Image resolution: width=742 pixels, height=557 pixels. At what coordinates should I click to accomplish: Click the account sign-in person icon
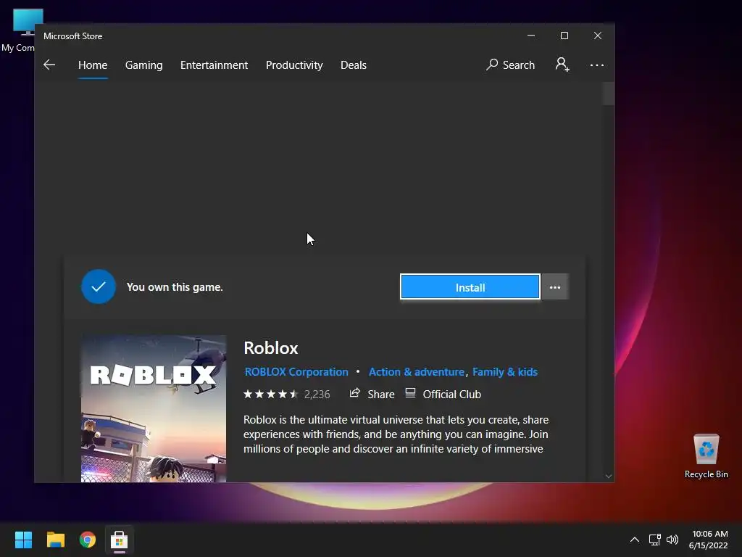point(562,65)
